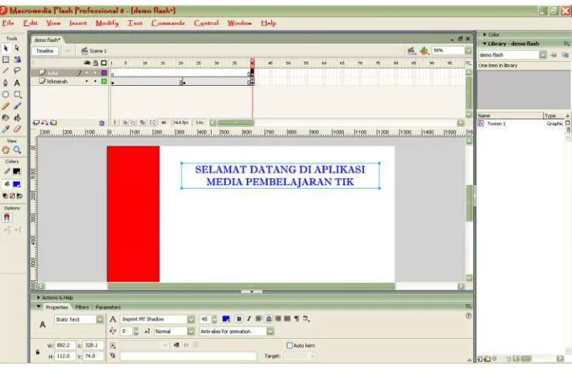This screenshot has width=572, height=373.
Task: Click the W width field 882.2
Action: (65, 345)
